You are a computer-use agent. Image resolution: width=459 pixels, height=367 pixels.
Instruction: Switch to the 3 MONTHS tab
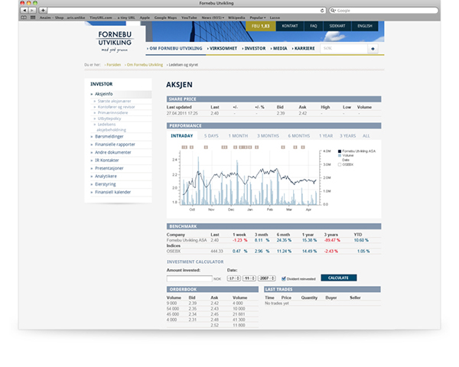click(268, 136)
